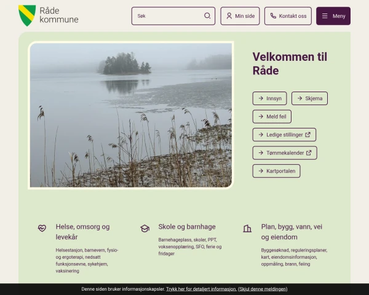This screenshot has height=295, width=369.
Task: Open the Min side page
Action: tap(240, 16)
